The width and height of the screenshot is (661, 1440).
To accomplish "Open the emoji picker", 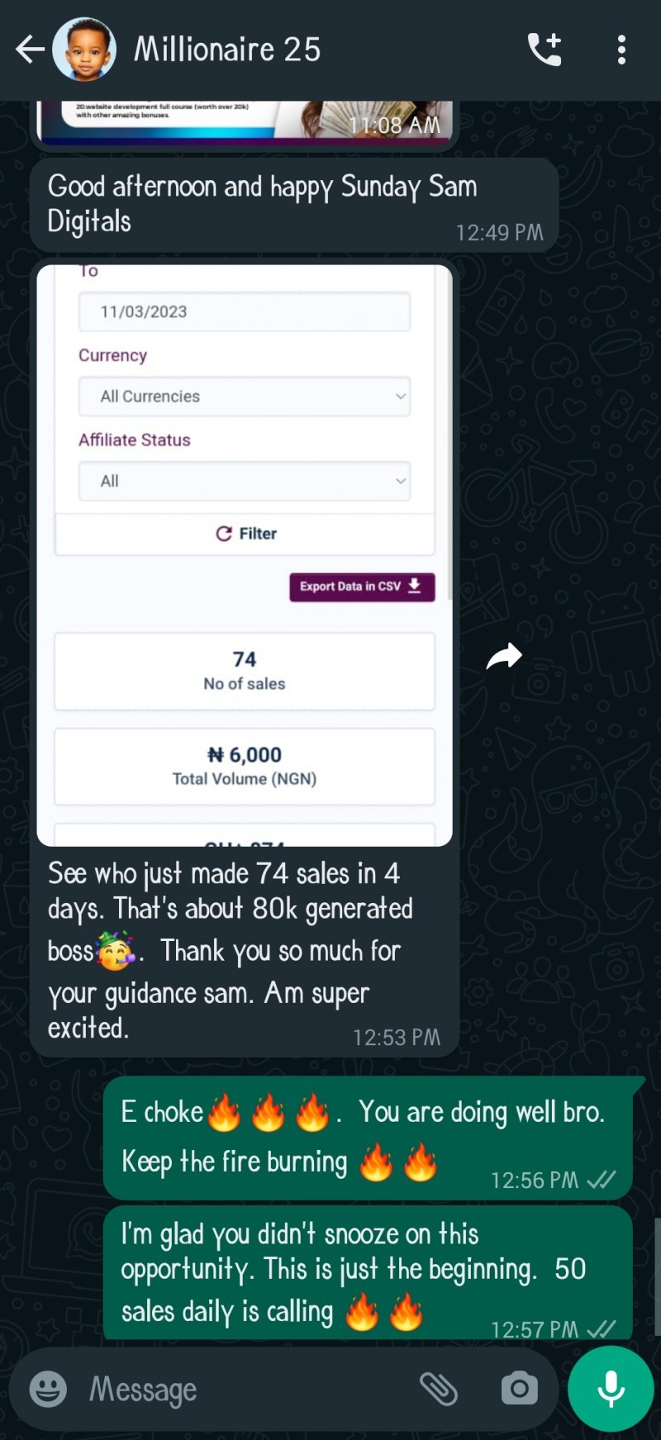I will (48, 1389).
